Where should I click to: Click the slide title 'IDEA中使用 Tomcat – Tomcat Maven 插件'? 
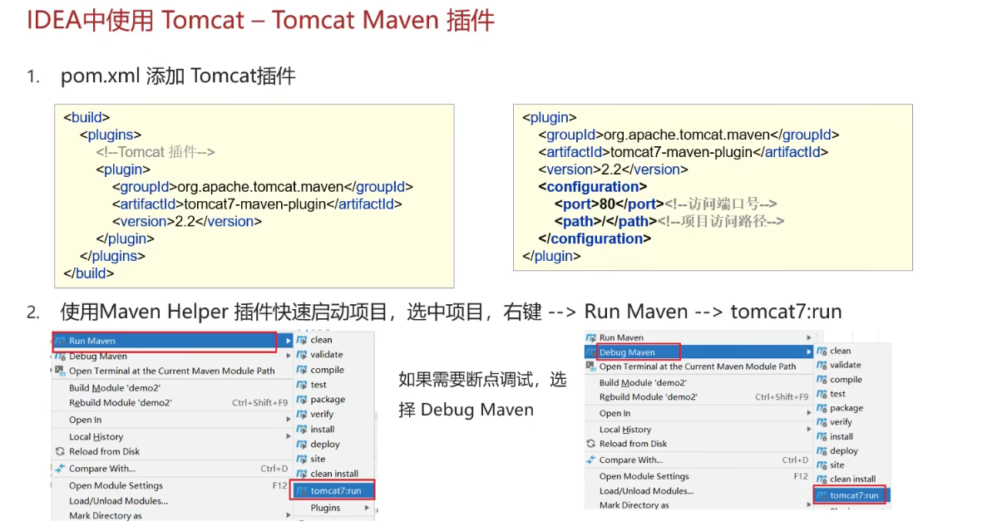(260, 20)
